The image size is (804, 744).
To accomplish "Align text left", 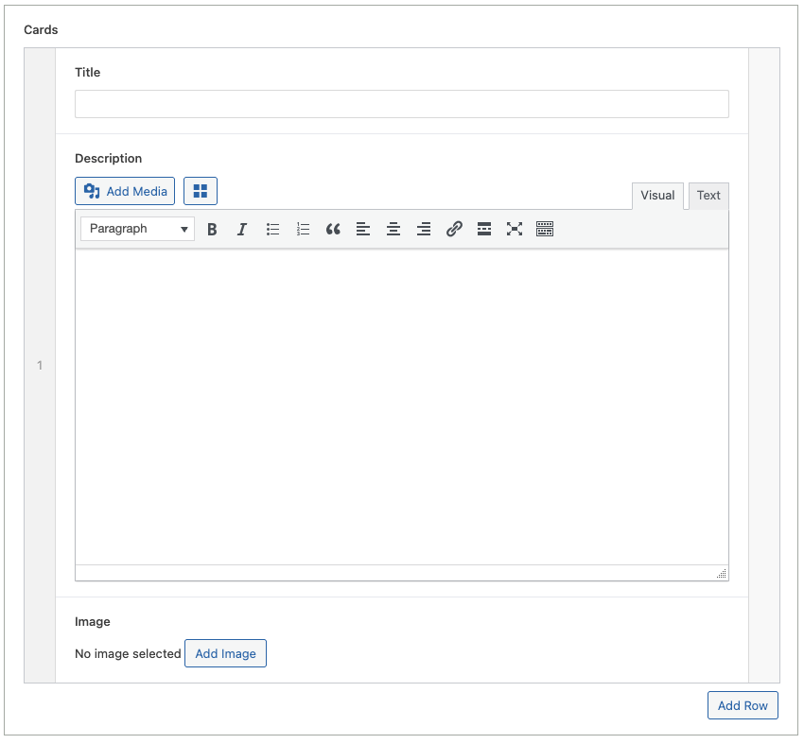I will point(363,229).
